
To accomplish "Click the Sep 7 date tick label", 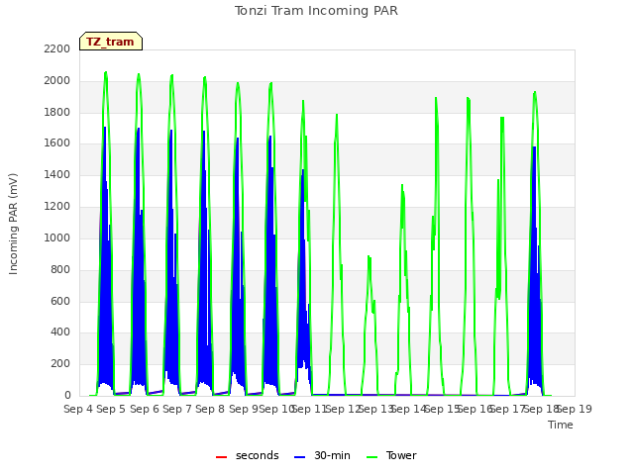I will pyautogui.click(x=177, y=409).
